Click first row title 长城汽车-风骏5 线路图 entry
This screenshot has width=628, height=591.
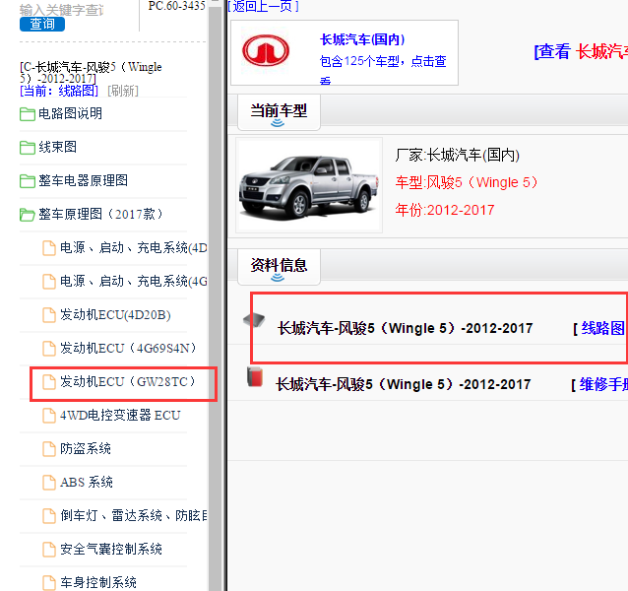[x=405, y=329]
